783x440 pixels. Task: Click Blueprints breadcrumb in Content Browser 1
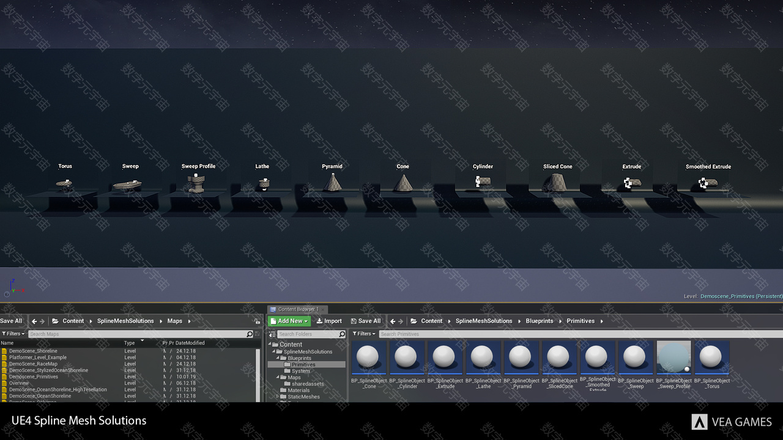click(540, 321)
